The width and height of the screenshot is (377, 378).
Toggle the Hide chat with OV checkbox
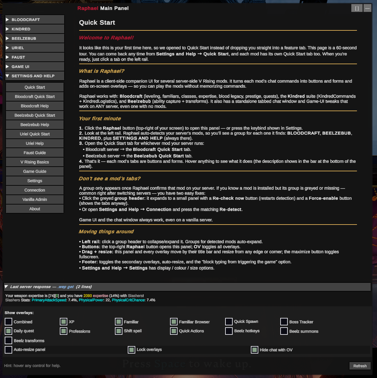pos(255,350)
